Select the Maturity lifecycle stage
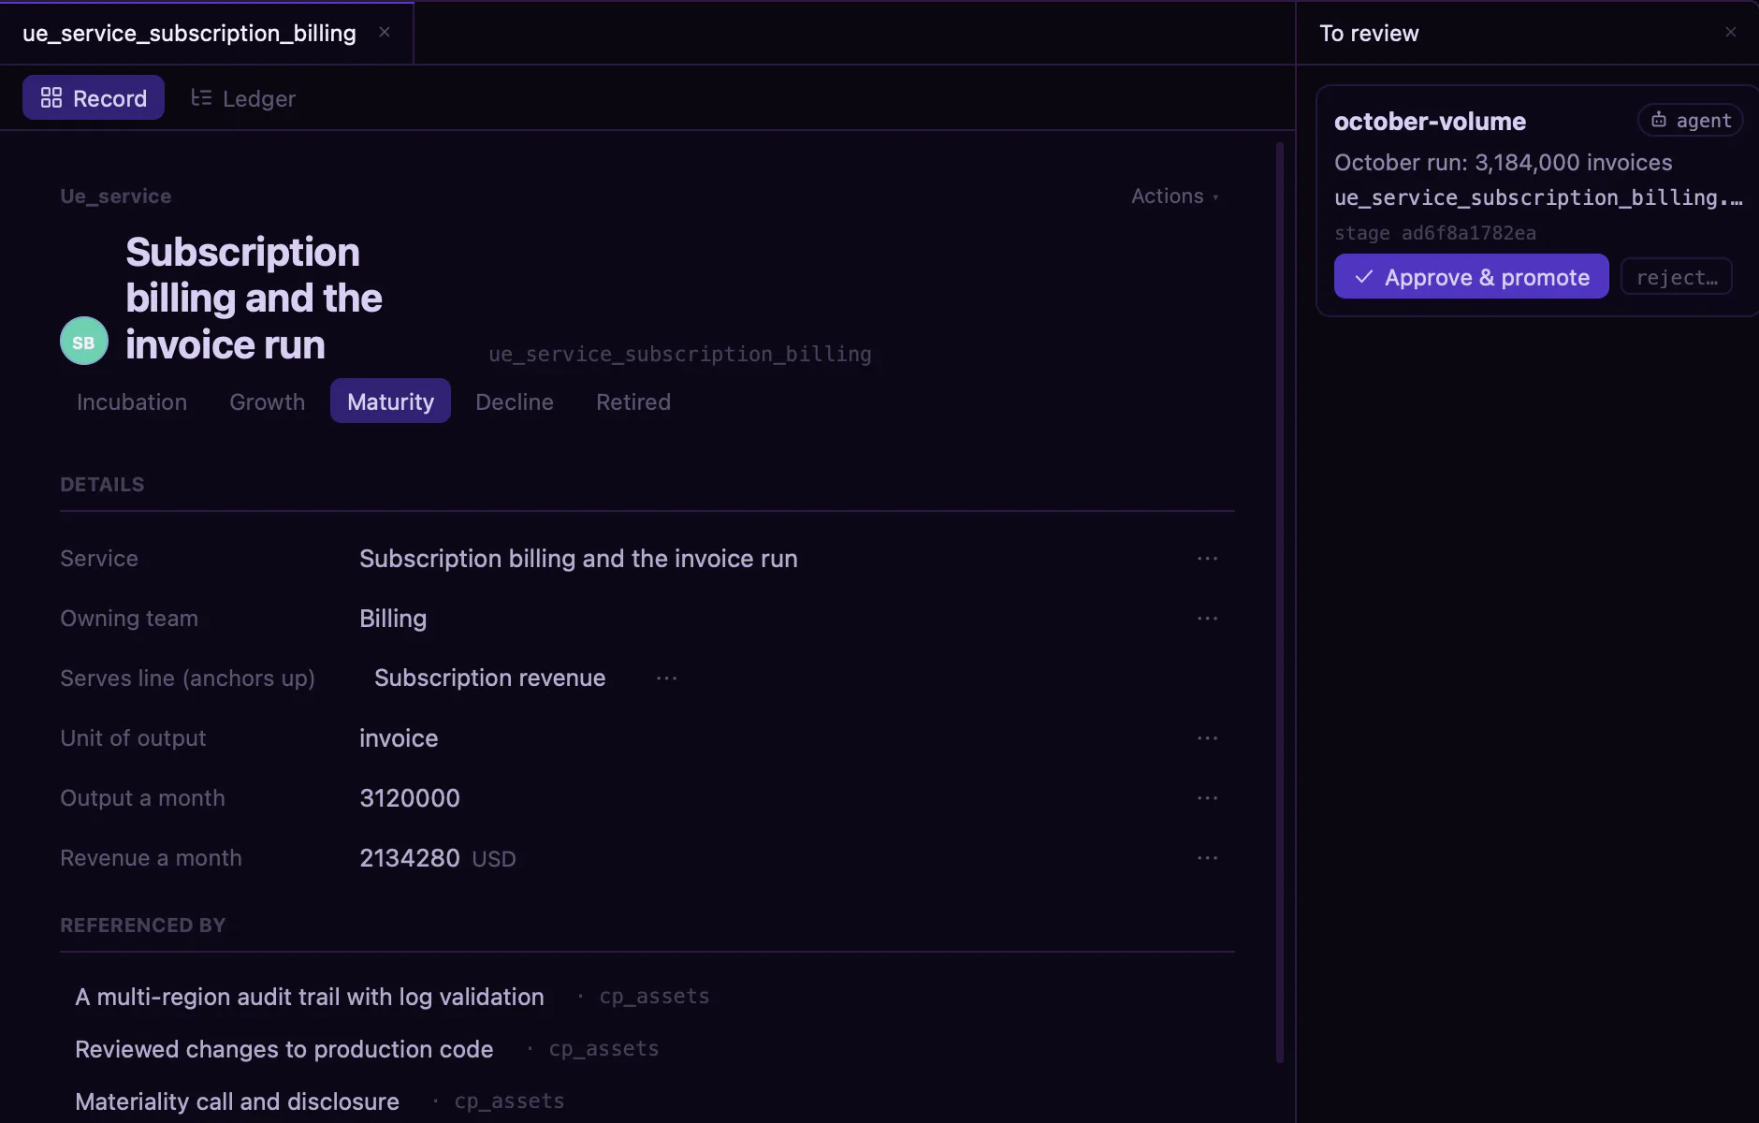The height and width of the screenshot is (1123, 1759). pyautogui.click(x=390, y=401)
